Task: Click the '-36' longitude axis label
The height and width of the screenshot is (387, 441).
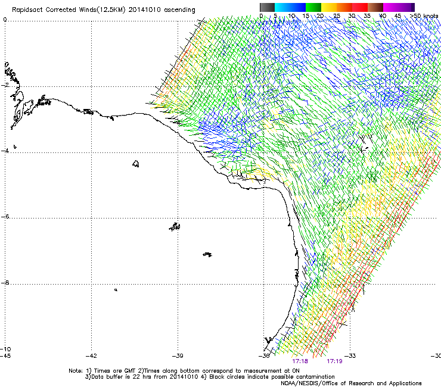Action: (264, 356)
